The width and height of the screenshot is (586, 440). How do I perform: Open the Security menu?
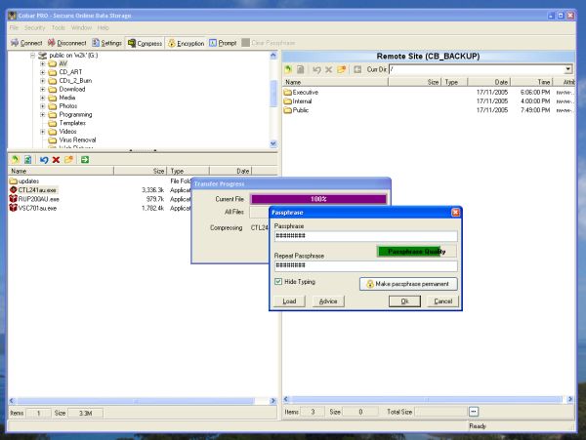tap(34, 27)
